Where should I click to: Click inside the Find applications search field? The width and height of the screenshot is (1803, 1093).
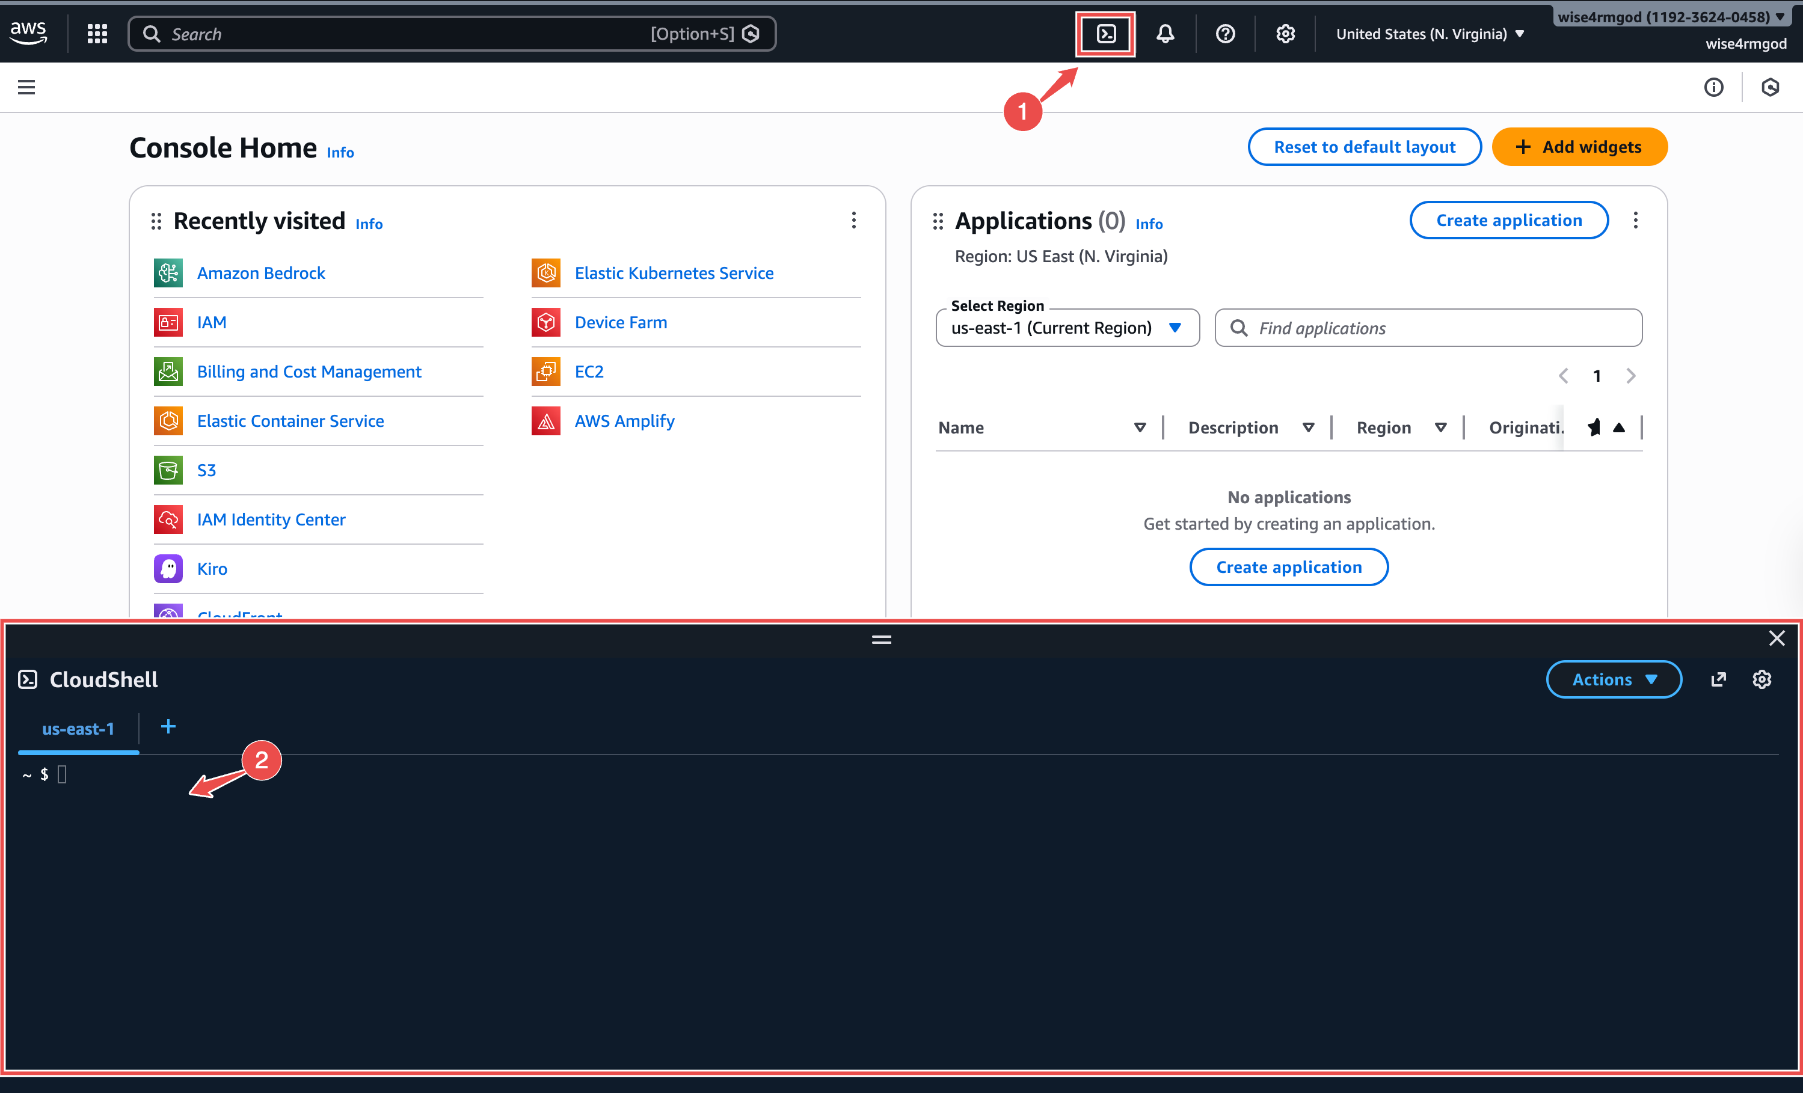click(1427, 328)
